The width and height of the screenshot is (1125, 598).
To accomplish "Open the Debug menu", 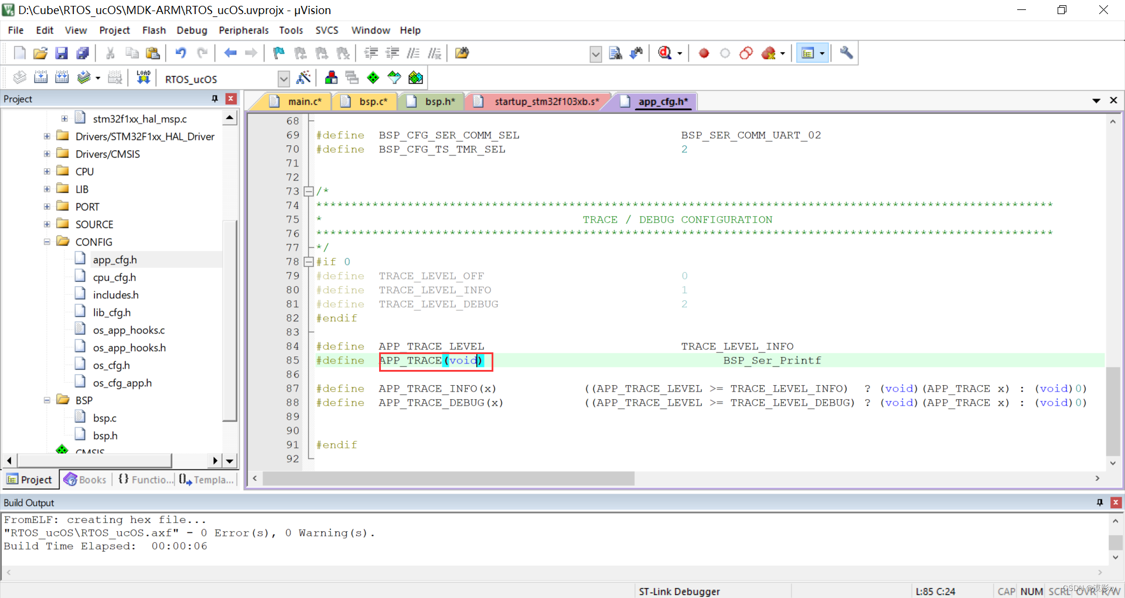I will [192, 30].
